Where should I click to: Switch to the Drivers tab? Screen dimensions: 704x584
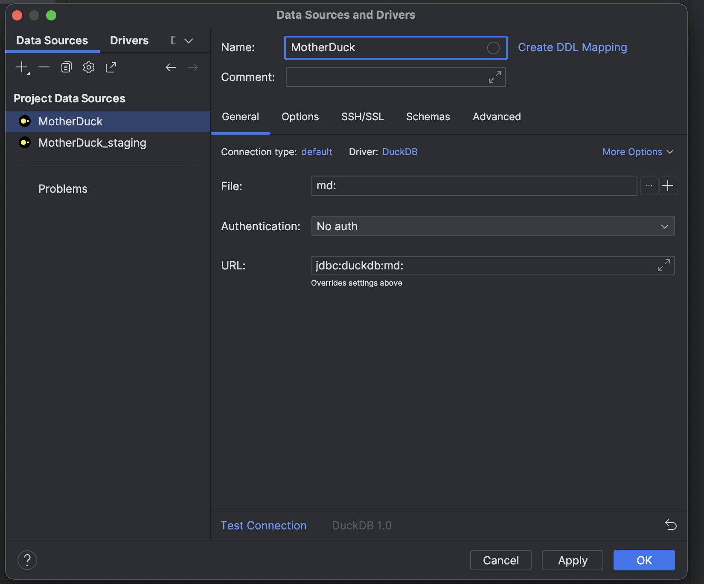tap(129, 40)
